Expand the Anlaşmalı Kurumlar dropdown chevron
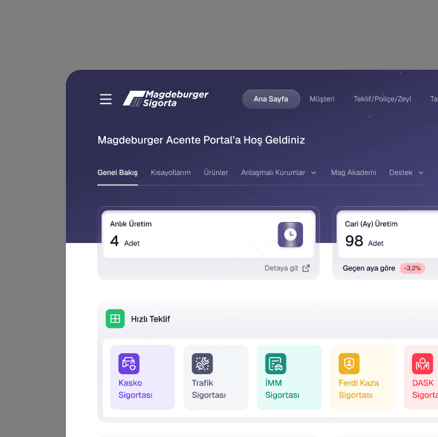 314,173
